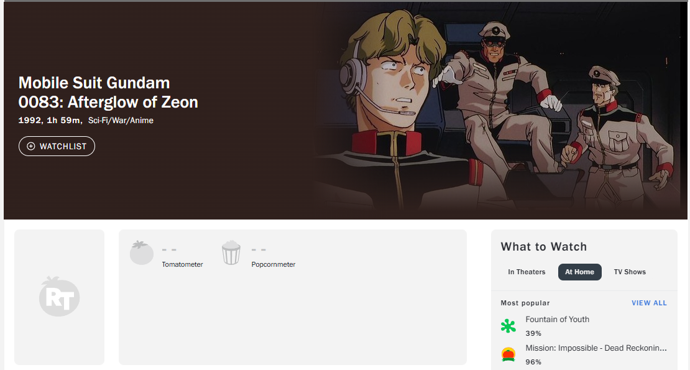Open the TV Shows tab

tap(630, 272)
